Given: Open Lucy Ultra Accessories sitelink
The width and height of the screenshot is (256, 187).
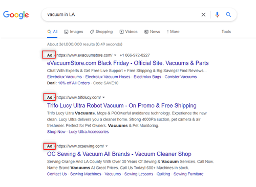Looking at the screenshot, I should (89, 132).
